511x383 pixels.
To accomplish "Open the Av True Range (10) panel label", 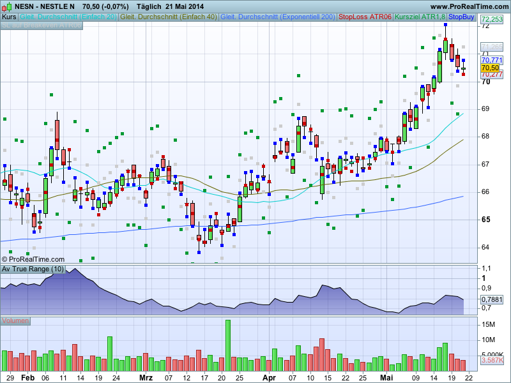I will pos(33,269).
